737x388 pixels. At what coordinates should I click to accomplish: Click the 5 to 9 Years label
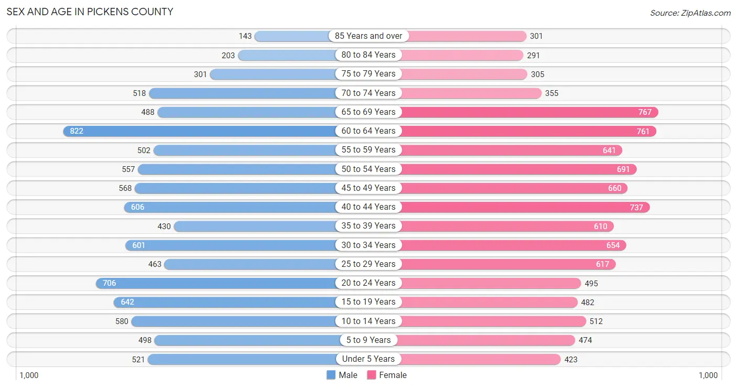coord(369,340)
